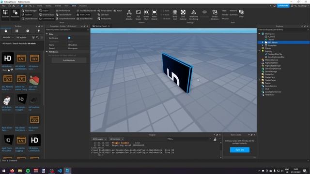Switch to Toolbox Inventory tab

(17, 31)
